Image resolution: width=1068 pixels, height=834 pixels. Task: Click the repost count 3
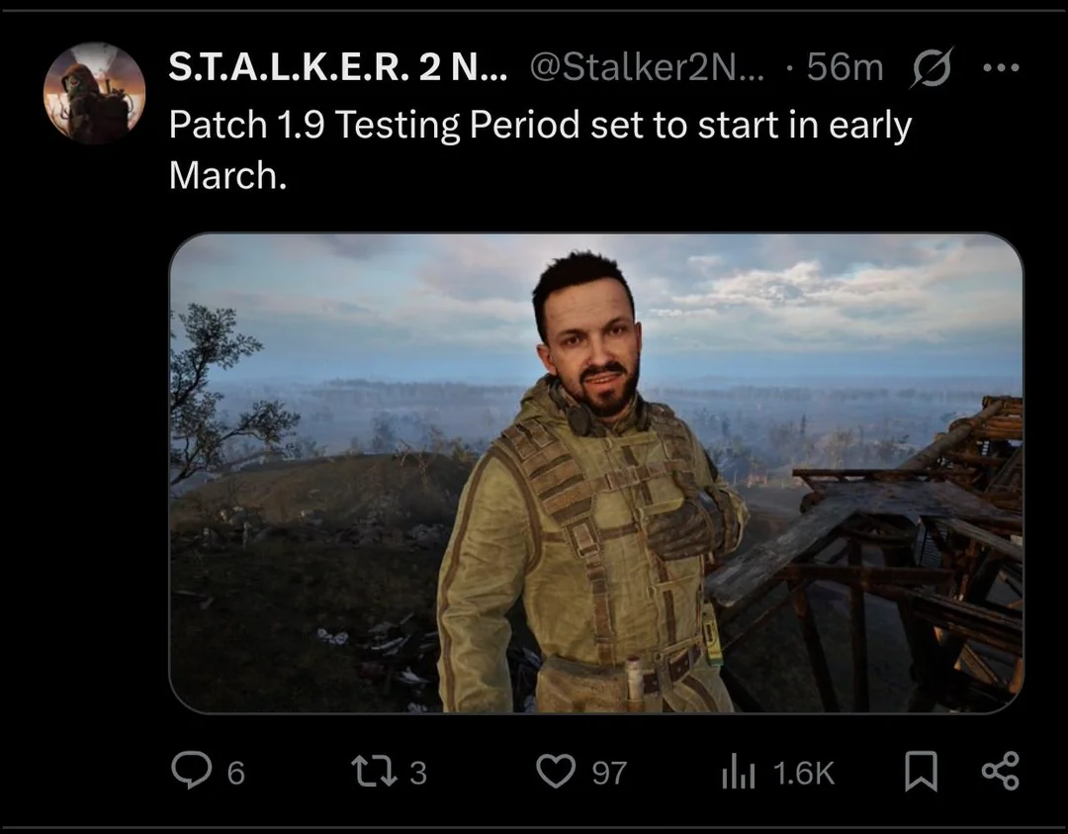click(x=417, y=773)
